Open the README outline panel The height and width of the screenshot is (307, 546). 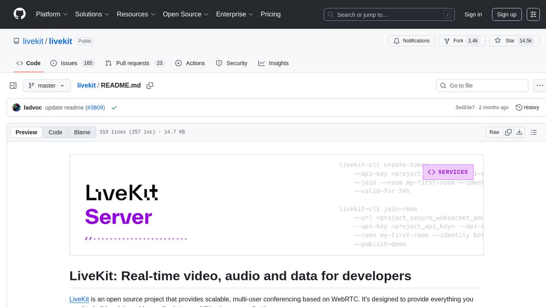pos(534,132)
